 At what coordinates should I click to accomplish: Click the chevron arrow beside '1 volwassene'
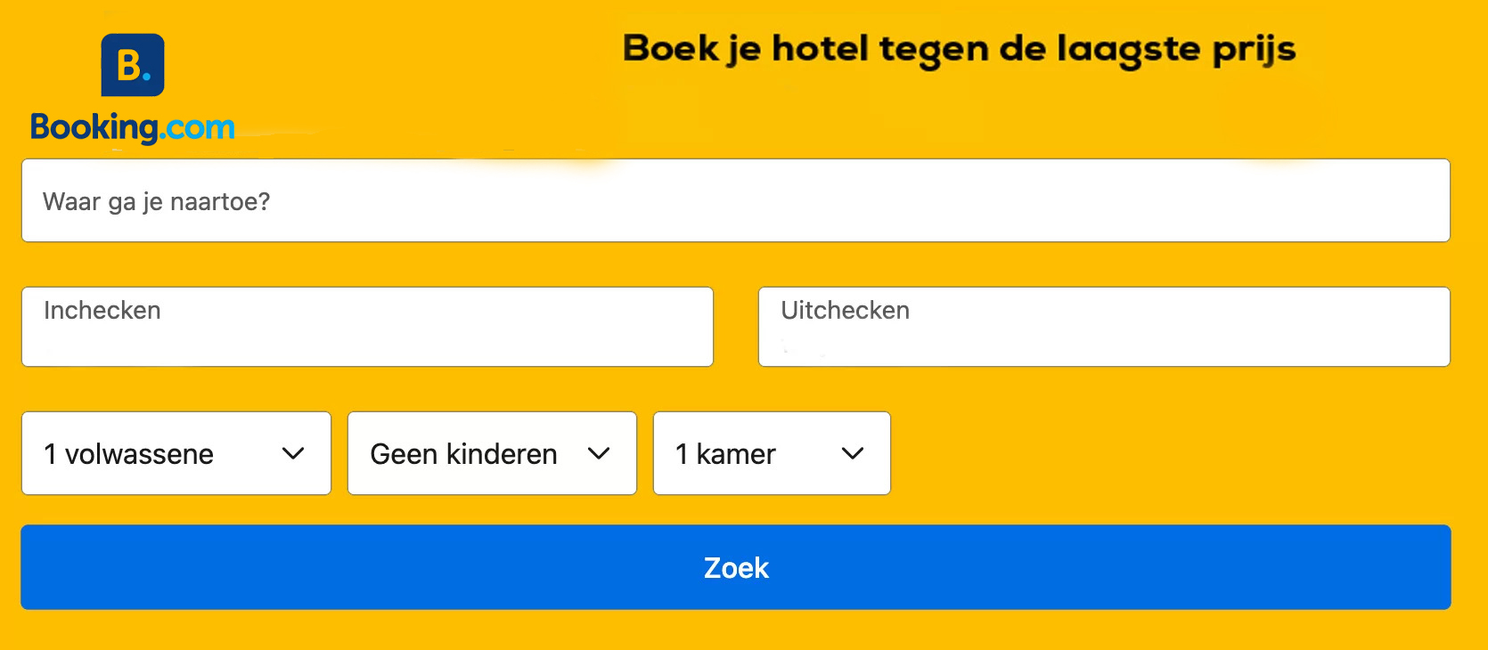point(293,453)
